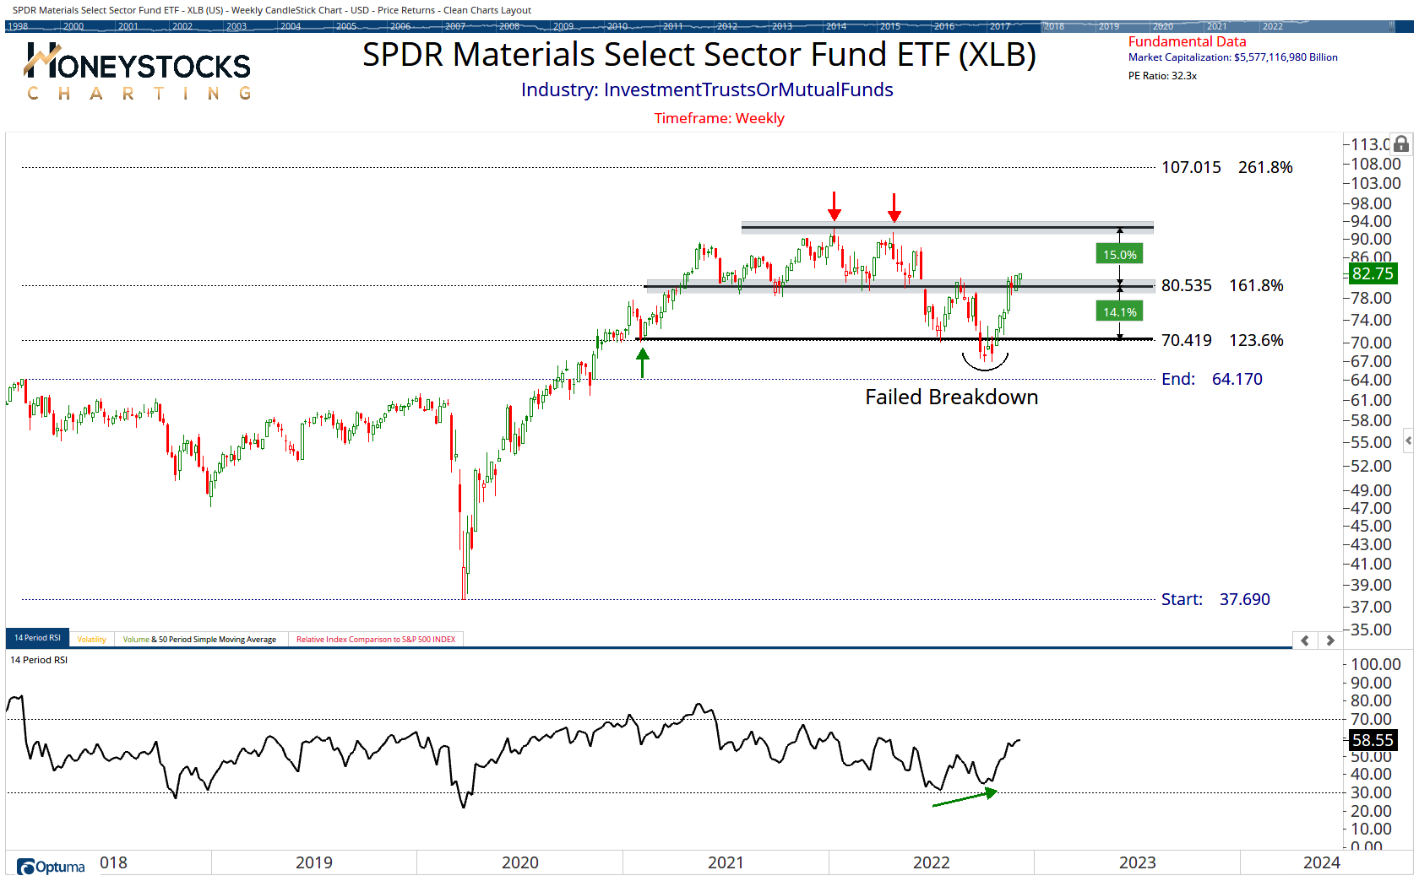1419x881 pixels.
Task: Click the 2002 marker on overview timeline
Action: coord(182,26)
